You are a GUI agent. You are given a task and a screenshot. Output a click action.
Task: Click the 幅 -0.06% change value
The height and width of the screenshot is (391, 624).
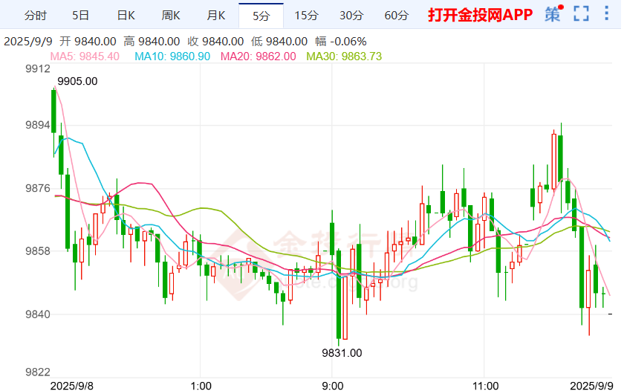[x=341, y=42]
